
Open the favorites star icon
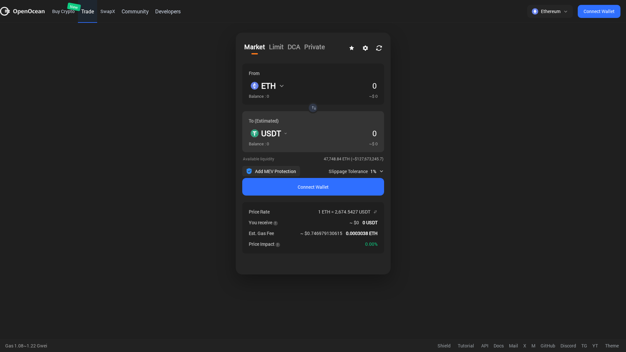pyautogui.click(x=351, y=48)
